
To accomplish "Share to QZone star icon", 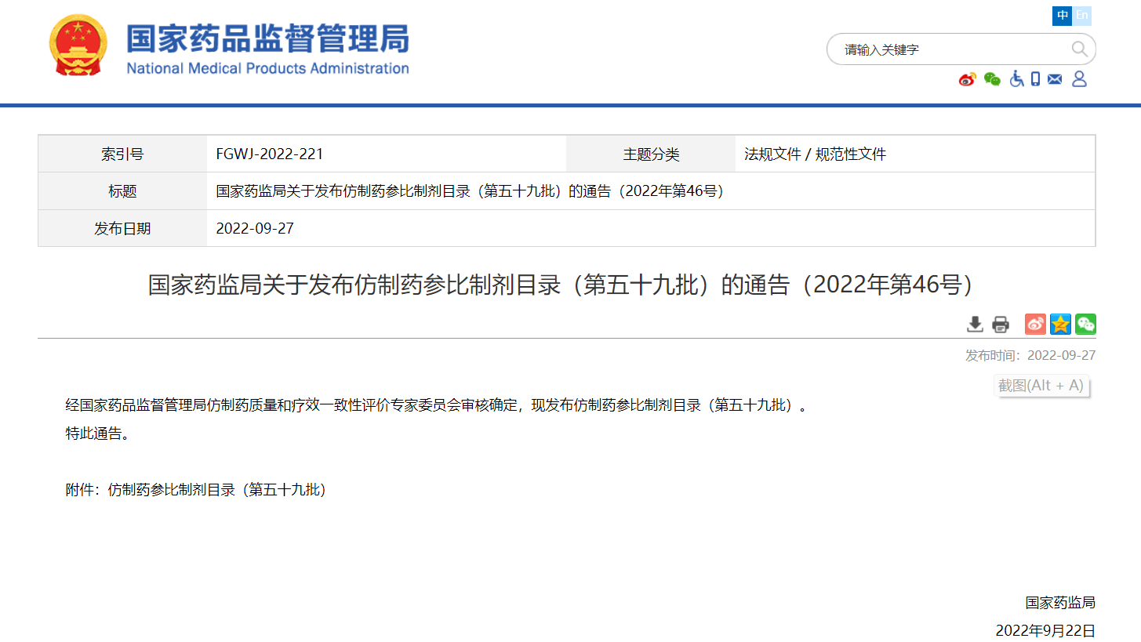I will (1060, 324).
